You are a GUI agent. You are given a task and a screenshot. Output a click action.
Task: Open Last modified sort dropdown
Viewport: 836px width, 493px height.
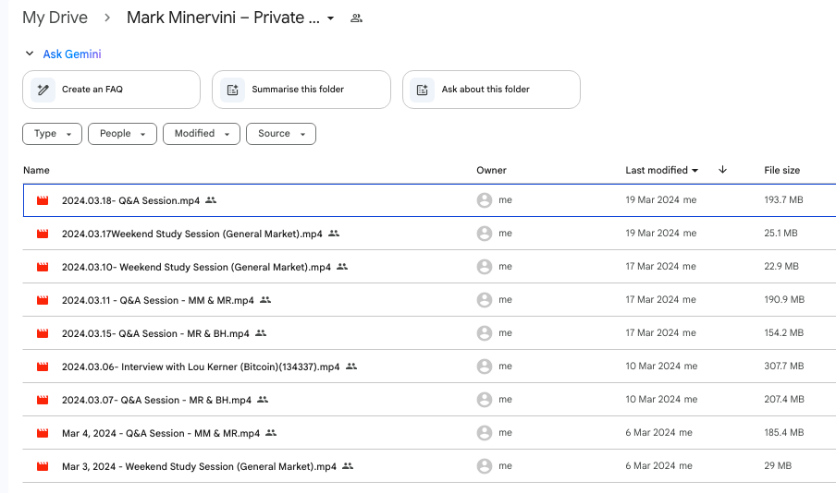point(661,171)
